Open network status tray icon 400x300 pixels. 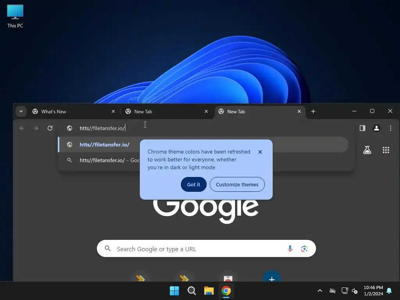pyautogui.click(x=345, y=291)
